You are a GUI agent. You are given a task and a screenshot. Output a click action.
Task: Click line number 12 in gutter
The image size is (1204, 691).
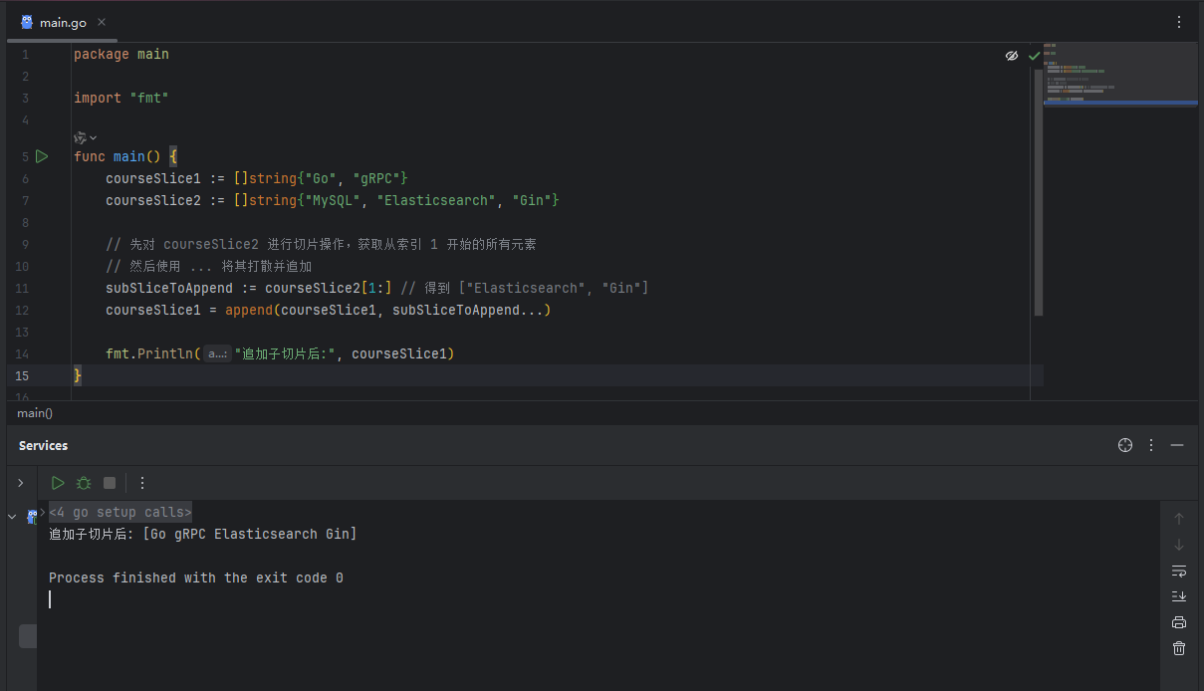point(23,310)
